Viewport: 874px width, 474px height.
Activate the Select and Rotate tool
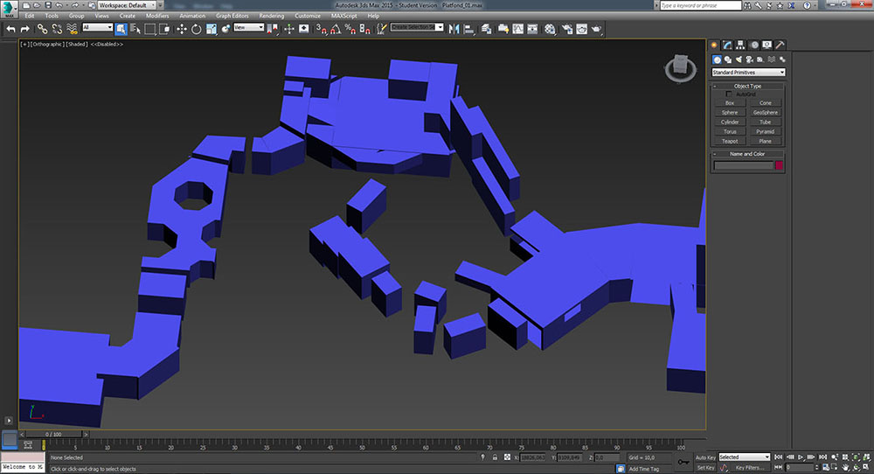[197, 29]
